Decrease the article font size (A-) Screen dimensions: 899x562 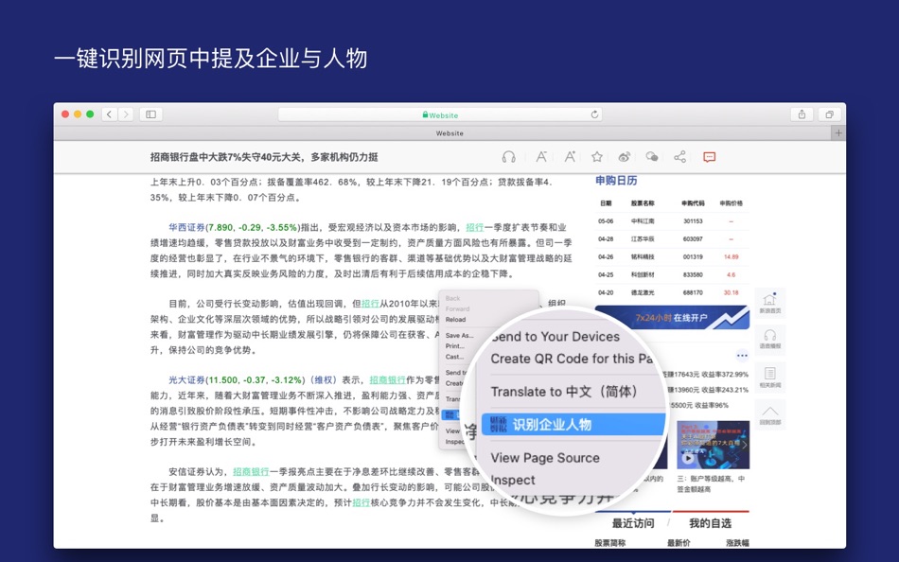click(540, 156)
